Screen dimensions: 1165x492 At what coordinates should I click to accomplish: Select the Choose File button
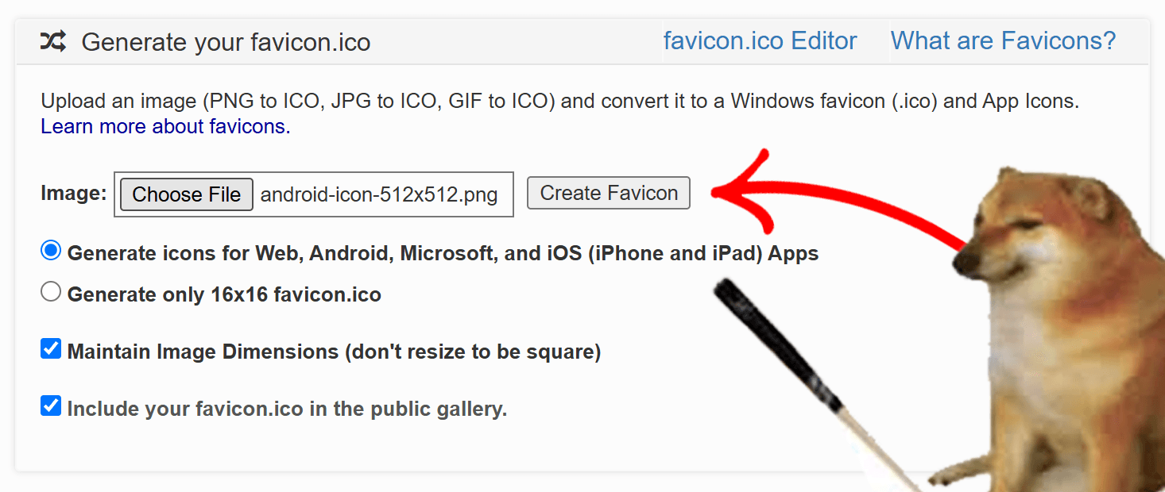pyautogui.click(x=185, y=194)
